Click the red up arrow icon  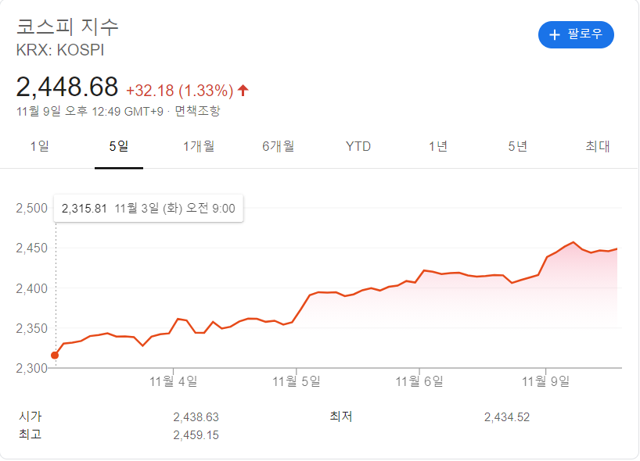243,90
